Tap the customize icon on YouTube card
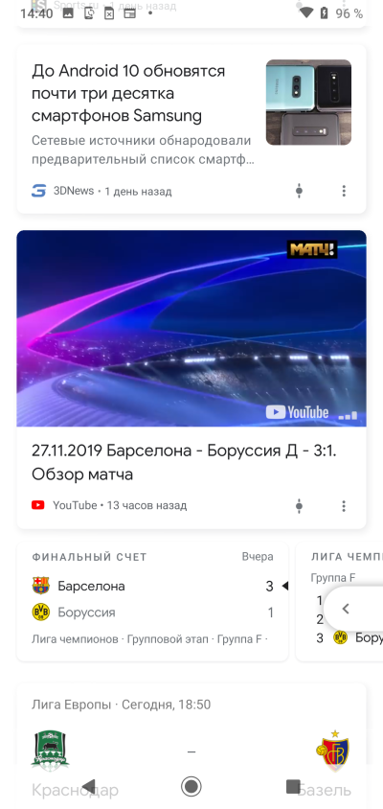Viewport: 383px width, 809px height. click(299, 506)
